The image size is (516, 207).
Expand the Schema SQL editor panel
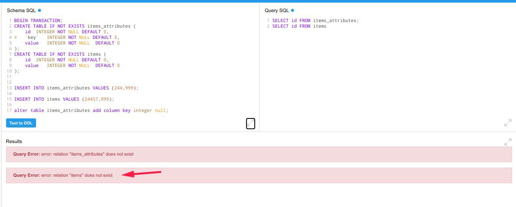[250, 124]
